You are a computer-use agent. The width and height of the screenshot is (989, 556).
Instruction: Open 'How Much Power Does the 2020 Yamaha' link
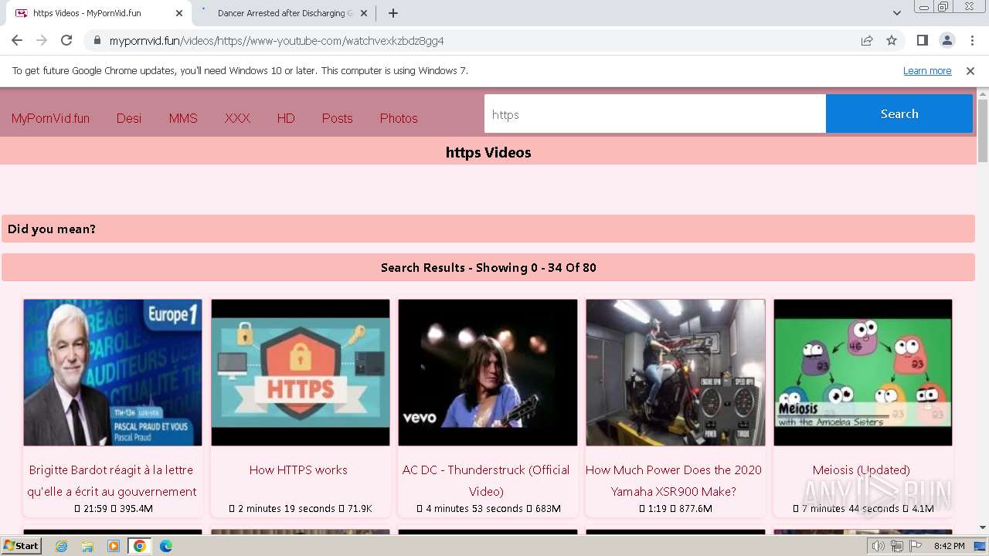tap(674, 480)
